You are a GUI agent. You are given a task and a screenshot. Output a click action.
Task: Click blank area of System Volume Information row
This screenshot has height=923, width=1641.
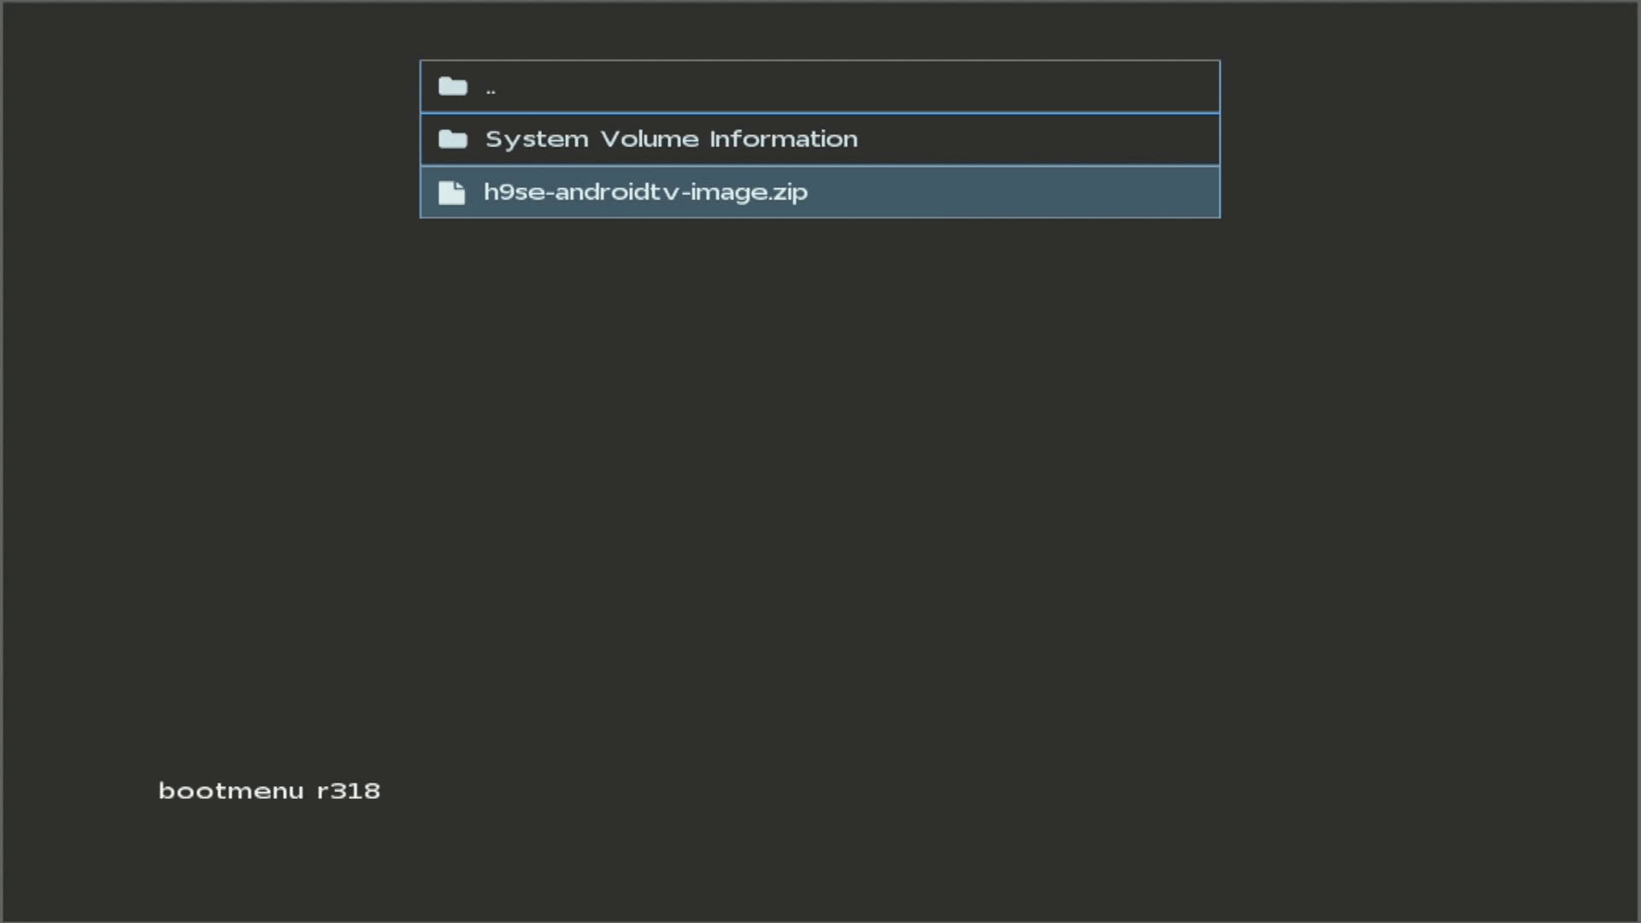click(1026, 139)
